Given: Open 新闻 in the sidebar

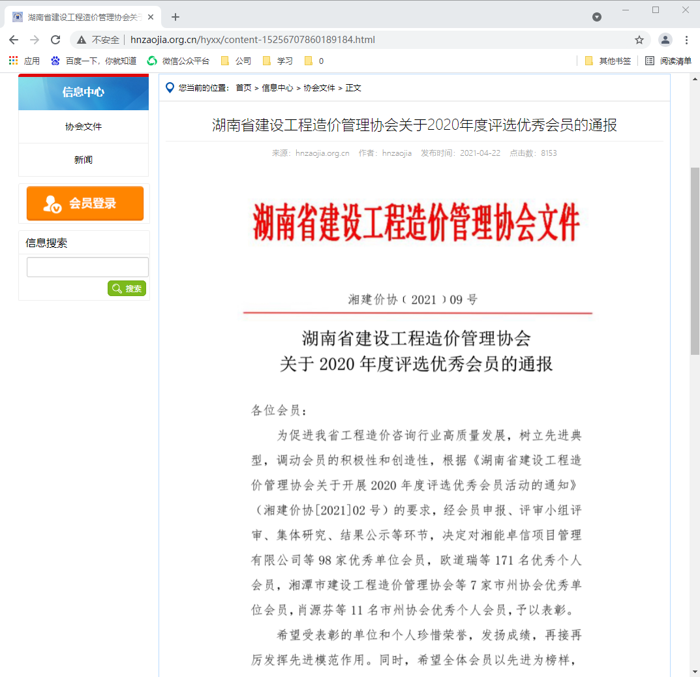Looking at the screenshot, I should pos(84,160).
